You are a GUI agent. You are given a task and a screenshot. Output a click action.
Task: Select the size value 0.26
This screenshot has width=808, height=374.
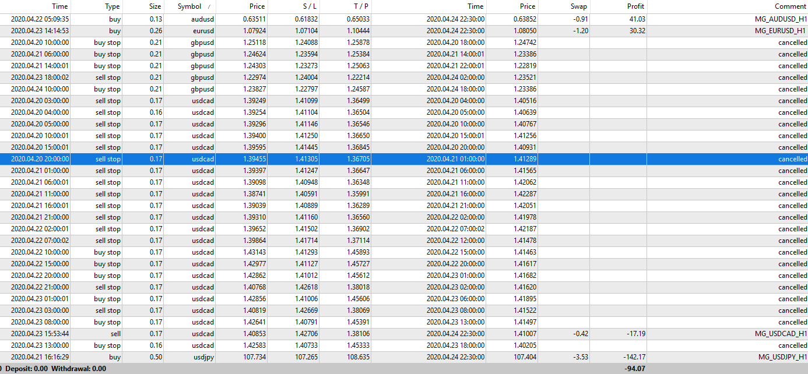point(155,31)
